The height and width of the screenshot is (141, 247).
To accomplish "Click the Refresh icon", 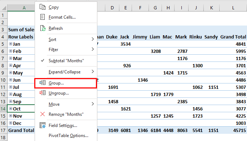I will pyautogui.click(x=43, y=28).
